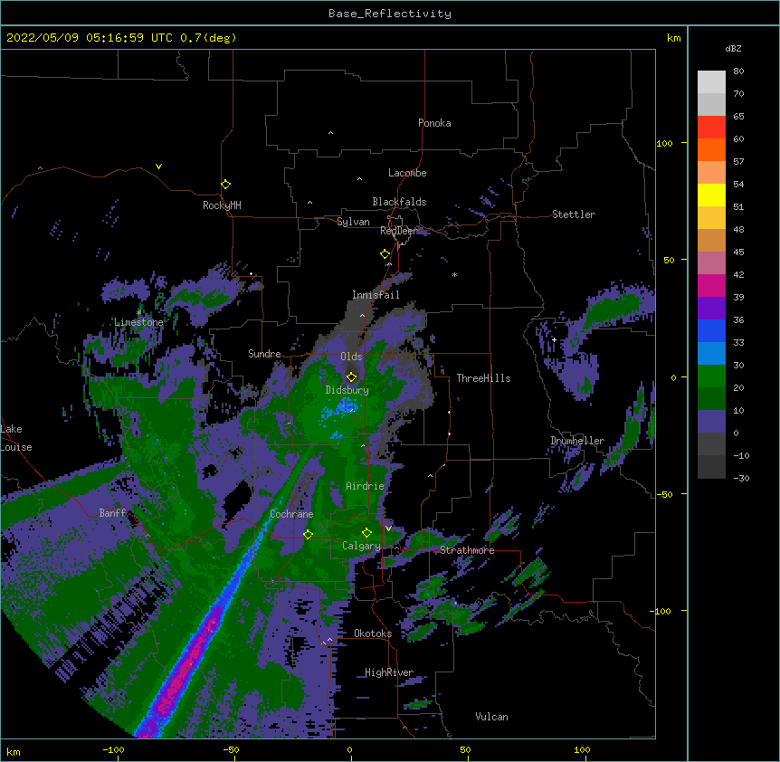Pick the magenta 39-42 dBZ legend swatch

[711, 285]
